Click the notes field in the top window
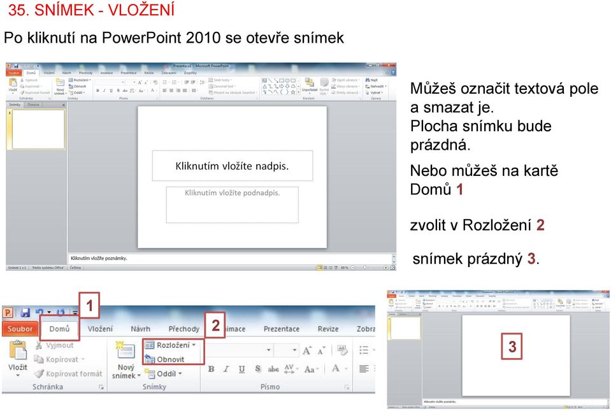Image resolution: width=611 pixels, height=411 pixels. point(230,258)
